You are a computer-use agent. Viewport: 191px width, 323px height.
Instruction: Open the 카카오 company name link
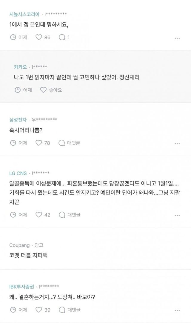point(21,67)
